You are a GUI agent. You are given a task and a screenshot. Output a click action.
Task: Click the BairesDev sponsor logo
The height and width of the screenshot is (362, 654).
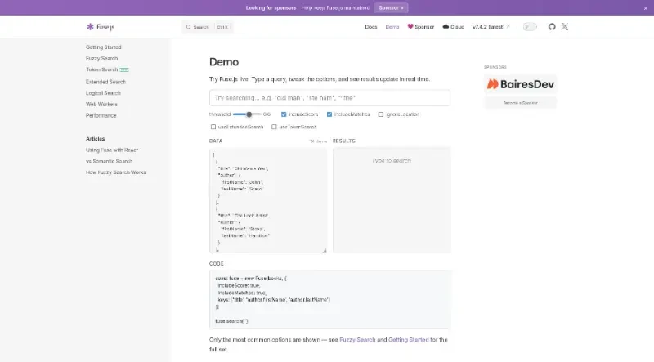pos(520,84)
